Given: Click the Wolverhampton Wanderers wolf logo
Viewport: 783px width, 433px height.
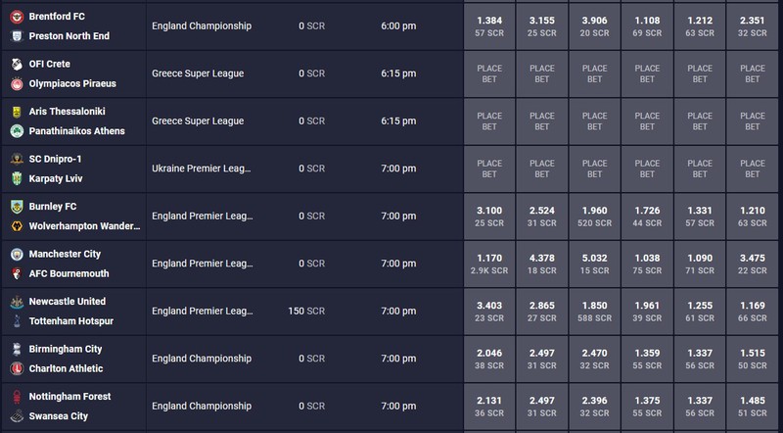Looking at the screenshot, I should point(17,226).
